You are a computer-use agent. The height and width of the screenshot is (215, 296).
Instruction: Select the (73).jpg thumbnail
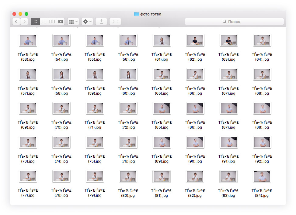[x=28, y=142]
